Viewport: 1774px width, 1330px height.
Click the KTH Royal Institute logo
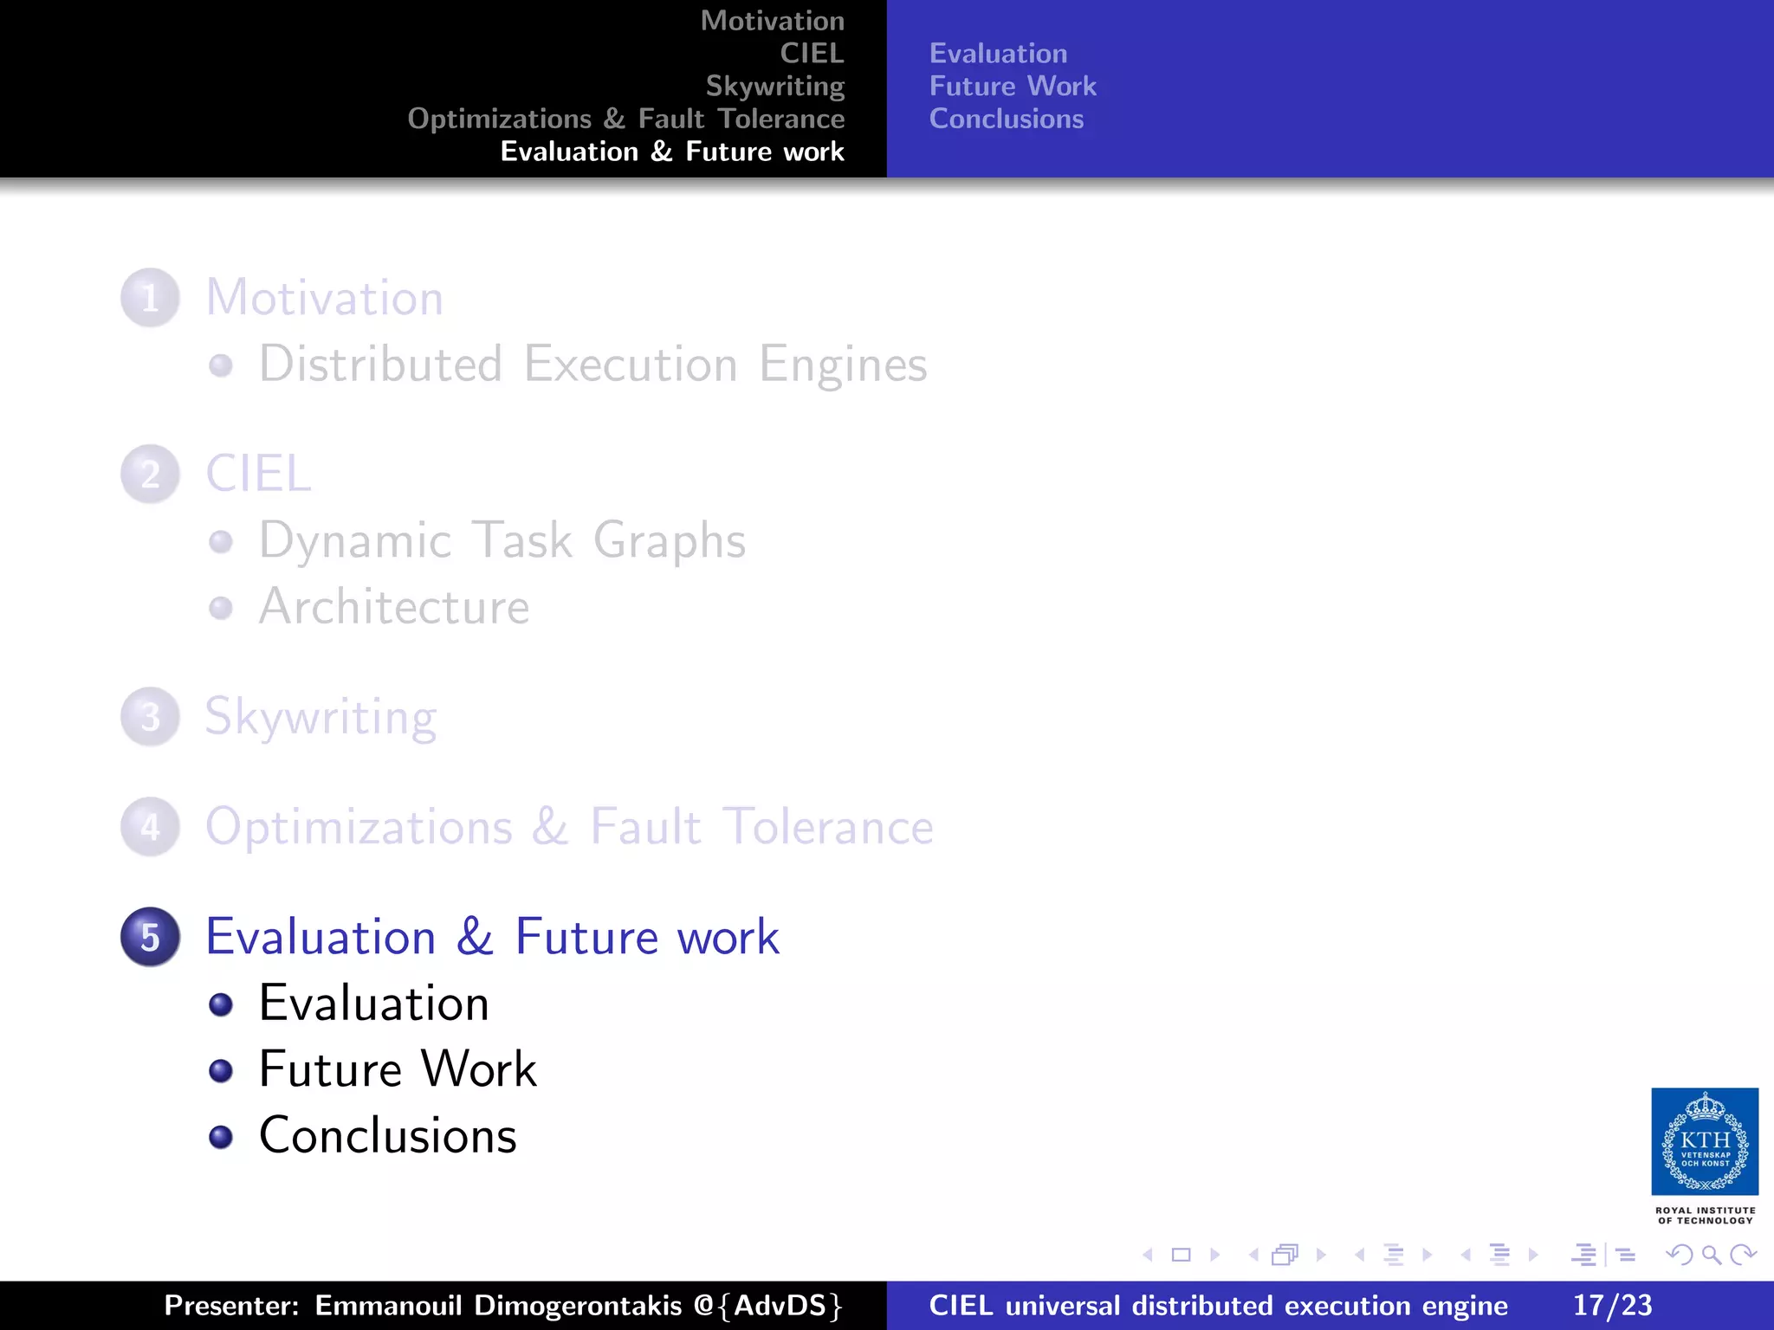pyautogui.click(x=1705, y=1156)
